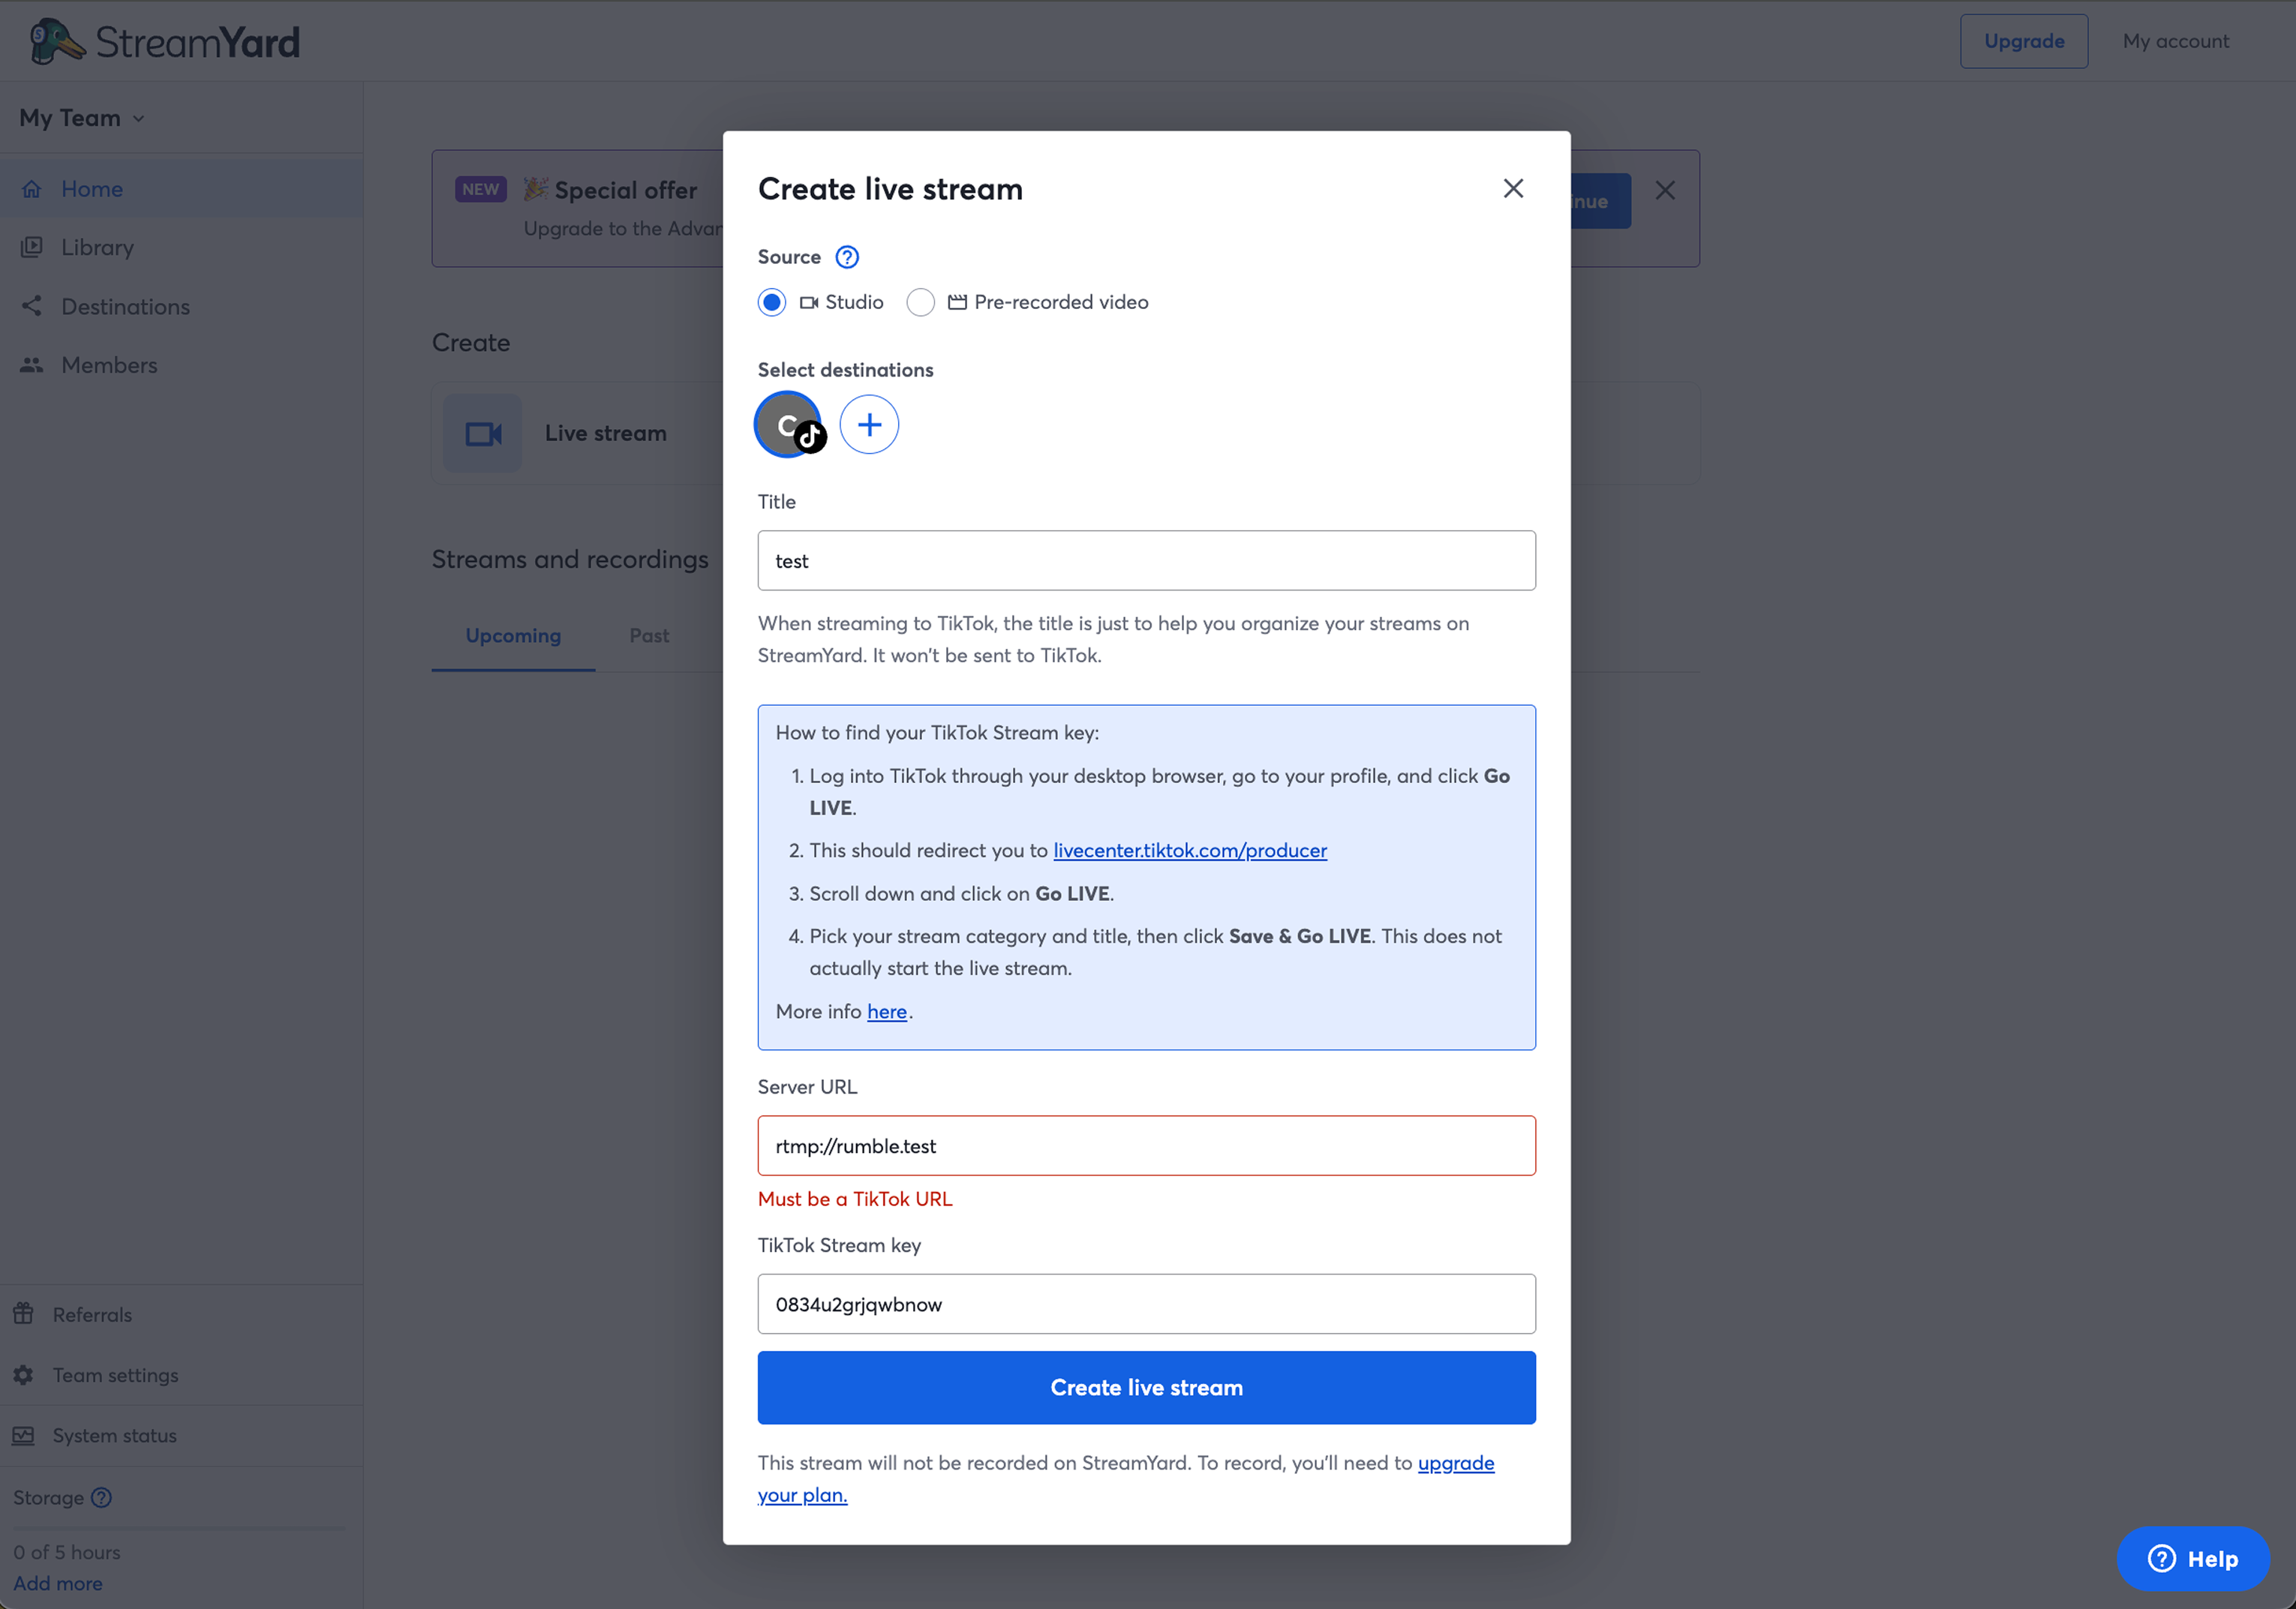The width and height of the screenshot is (2296, 1609).
Task: Open the Storage help icon
Action: pos(102,1497)
